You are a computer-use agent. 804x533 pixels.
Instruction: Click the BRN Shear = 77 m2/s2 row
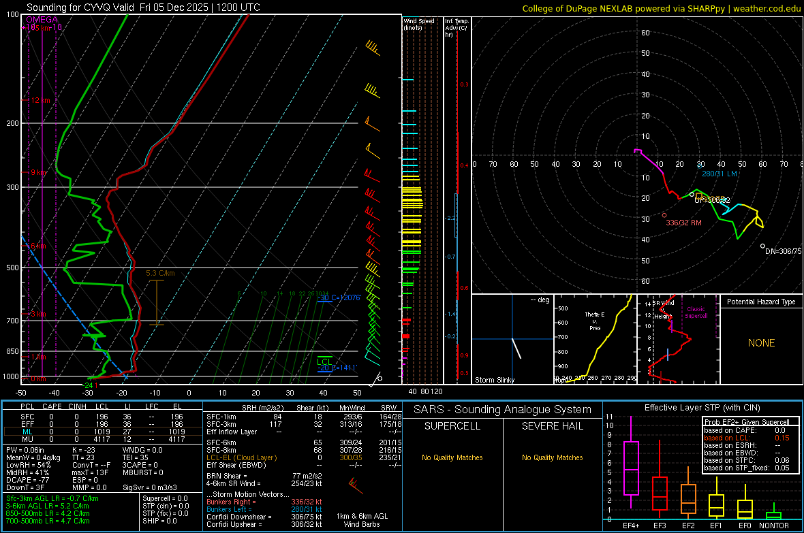[x=264, y=476]
